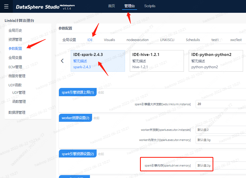Click the spark.driver.memory input field
The height and width of the screenshot is (178, 246).
[x=221, y=165]
